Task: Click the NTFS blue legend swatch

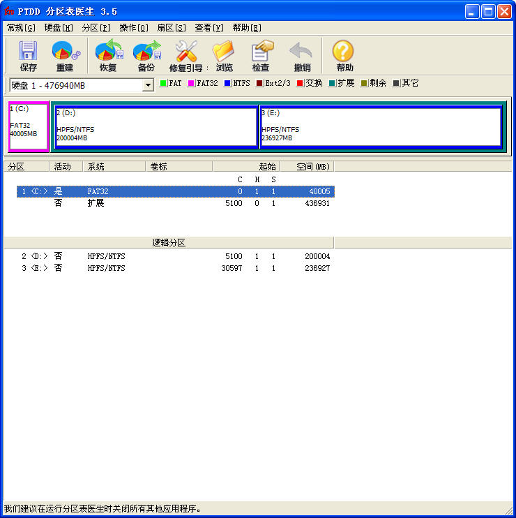Action: [x=227, y=84]
